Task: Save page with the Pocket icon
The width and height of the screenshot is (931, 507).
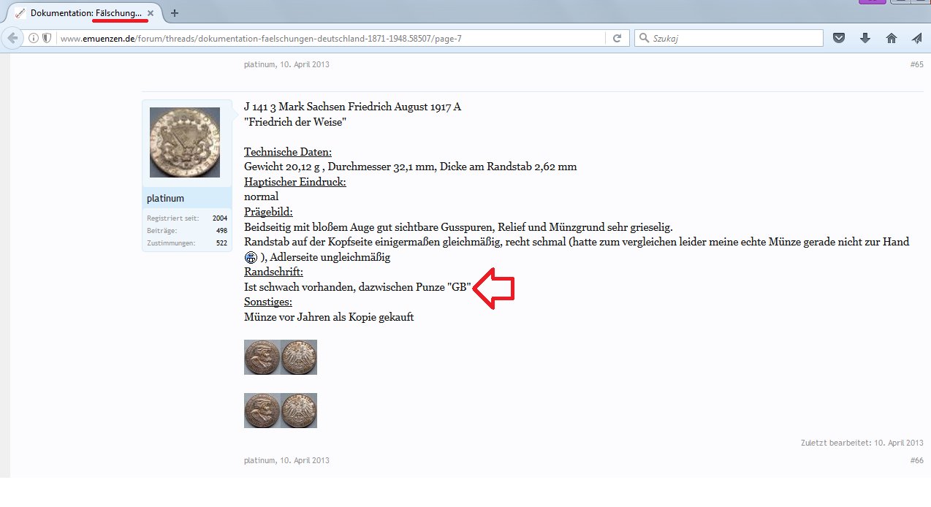Action: 840,38
